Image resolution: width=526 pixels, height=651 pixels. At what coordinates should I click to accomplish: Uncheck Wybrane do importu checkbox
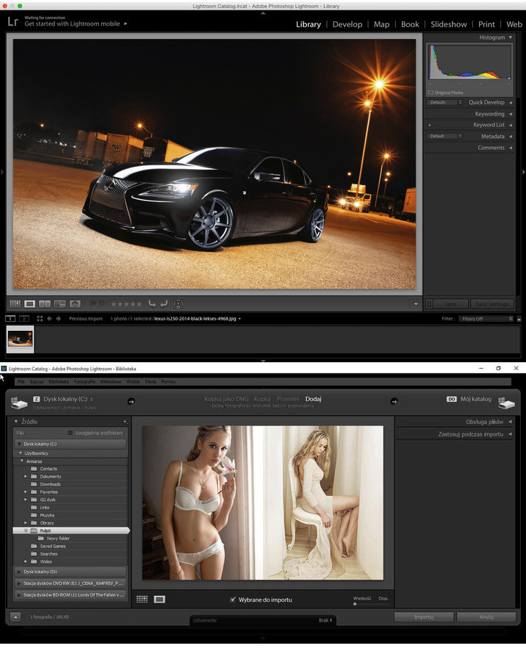233,600
